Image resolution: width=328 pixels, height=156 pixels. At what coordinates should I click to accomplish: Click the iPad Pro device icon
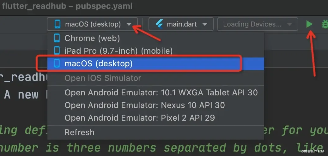click(57, 50)
